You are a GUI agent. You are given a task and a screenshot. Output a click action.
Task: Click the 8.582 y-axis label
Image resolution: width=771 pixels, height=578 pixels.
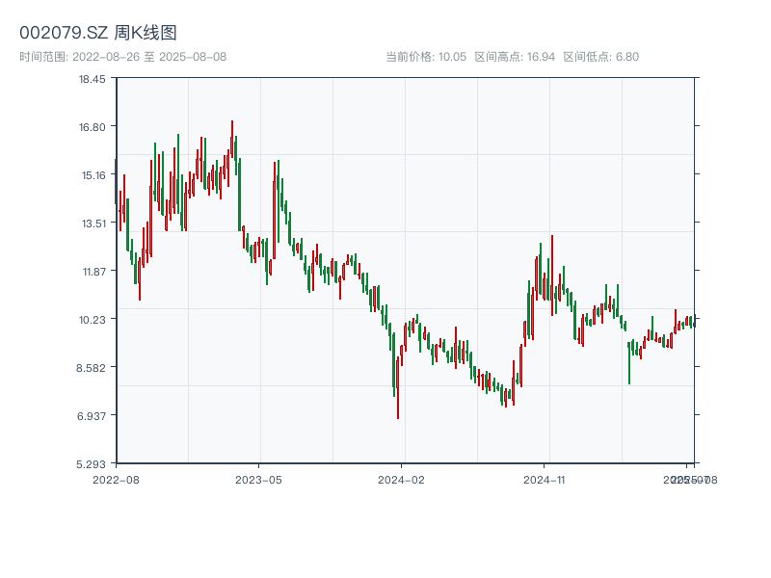[x=93, y=367]
